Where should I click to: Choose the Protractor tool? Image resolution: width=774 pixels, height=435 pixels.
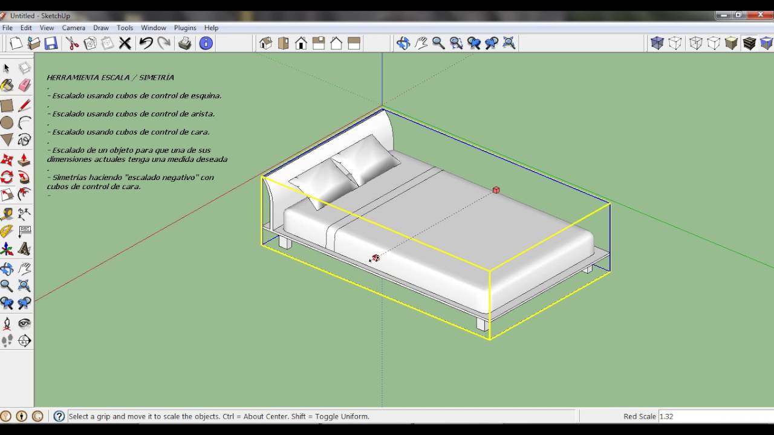tap(7, 231)
